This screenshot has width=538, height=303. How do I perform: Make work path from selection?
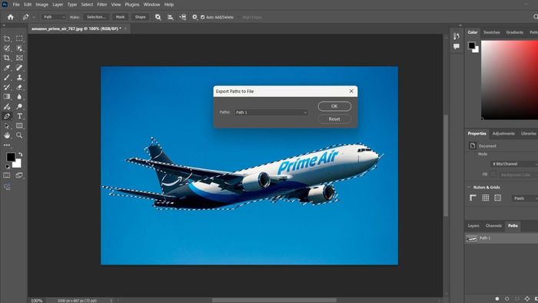pyautogui.click(x=527, y=298)
